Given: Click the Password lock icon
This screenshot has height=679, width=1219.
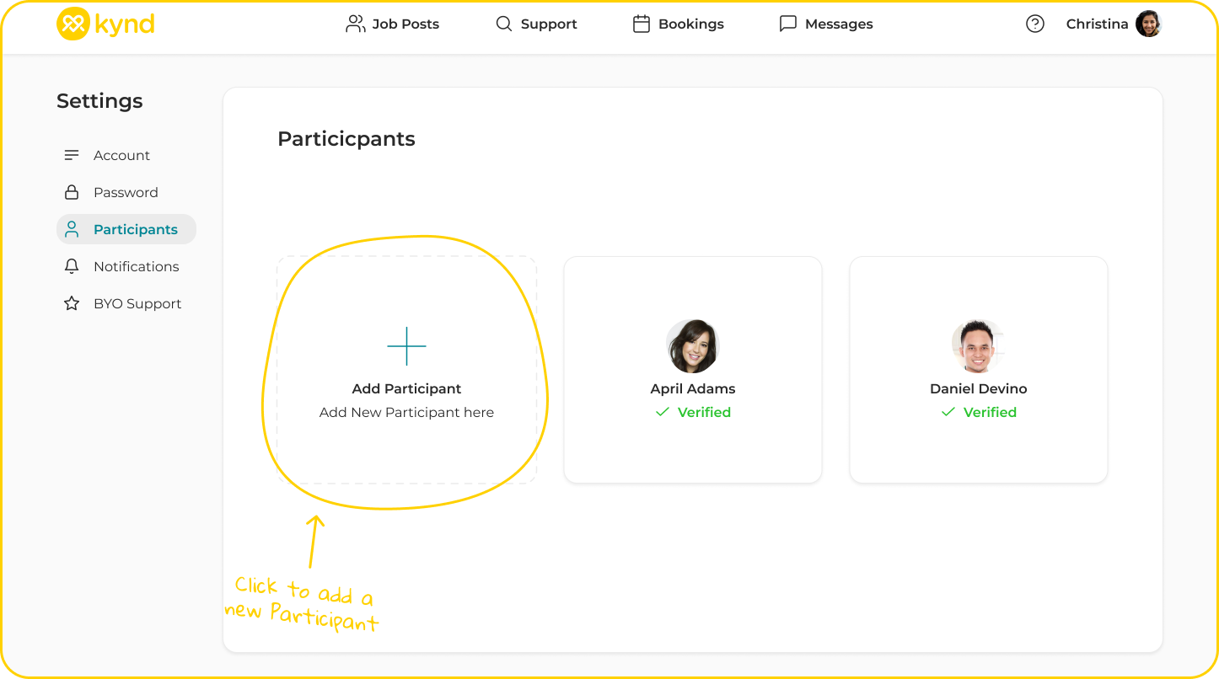Looking at the screenshot, I should [x=72, y=193].
